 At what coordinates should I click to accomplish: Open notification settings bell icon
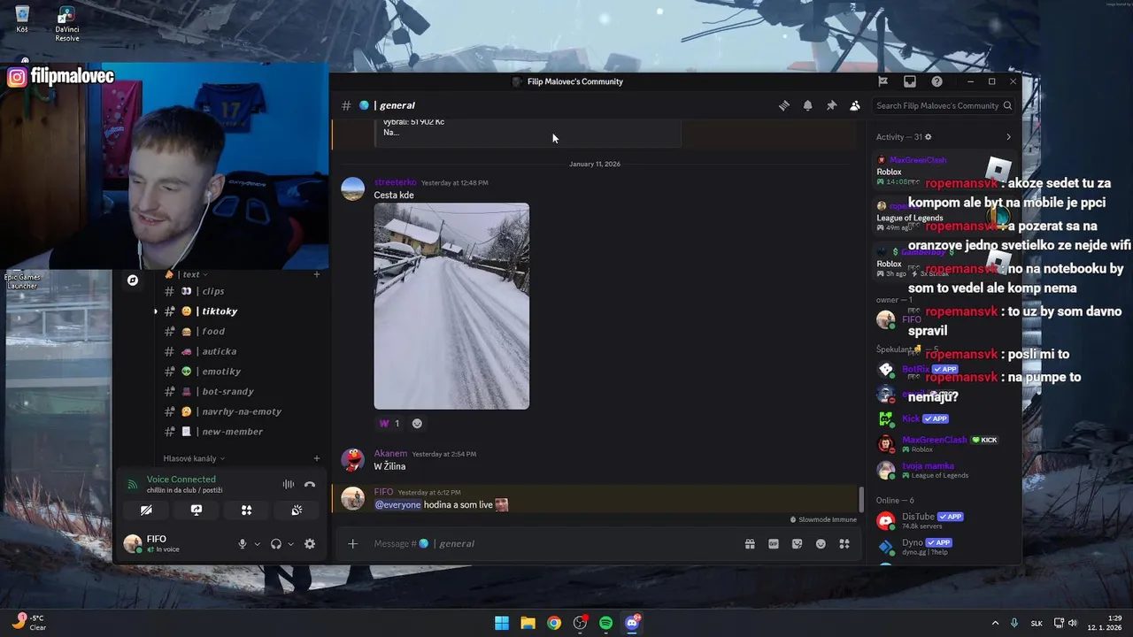[807, 105]
